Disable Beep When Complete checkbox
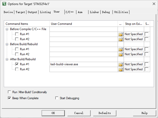 [9, 98]
